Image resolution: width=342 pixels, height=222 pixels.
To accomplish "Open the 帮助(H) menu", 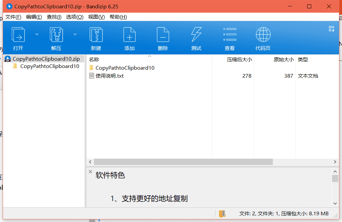I will (118, 17).
